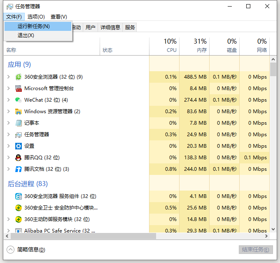Click the 记事本 notepad icon
Screen dimensions: 280x263
[x=18, y=123]
